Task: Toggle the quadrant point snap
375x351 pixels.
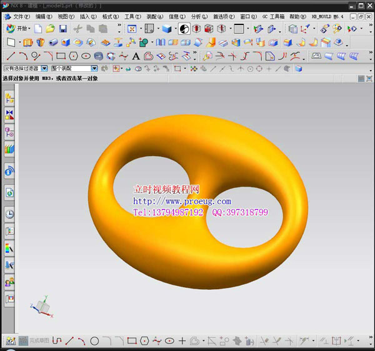Action: [x=259, y=69]
